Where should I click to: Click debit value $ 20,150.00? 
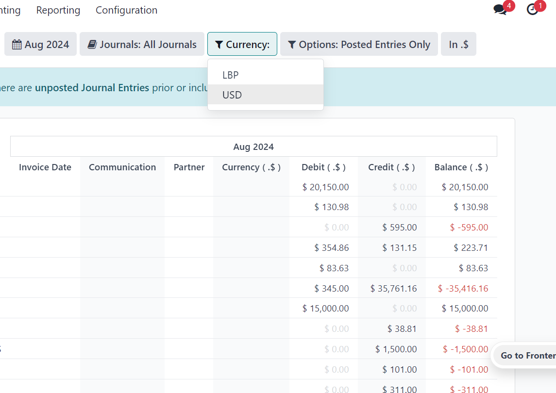(x=325, y=187)
